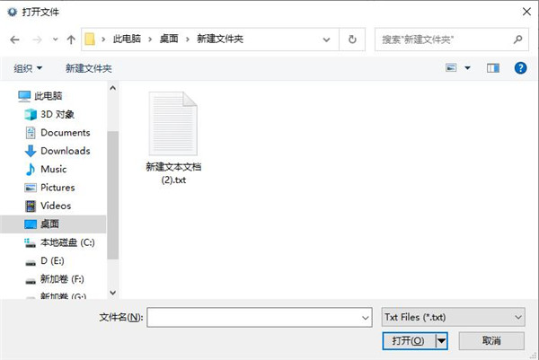Toggle the preview pane
The height and width of the screenshot is (360, 539).
(x=493, y=68)
